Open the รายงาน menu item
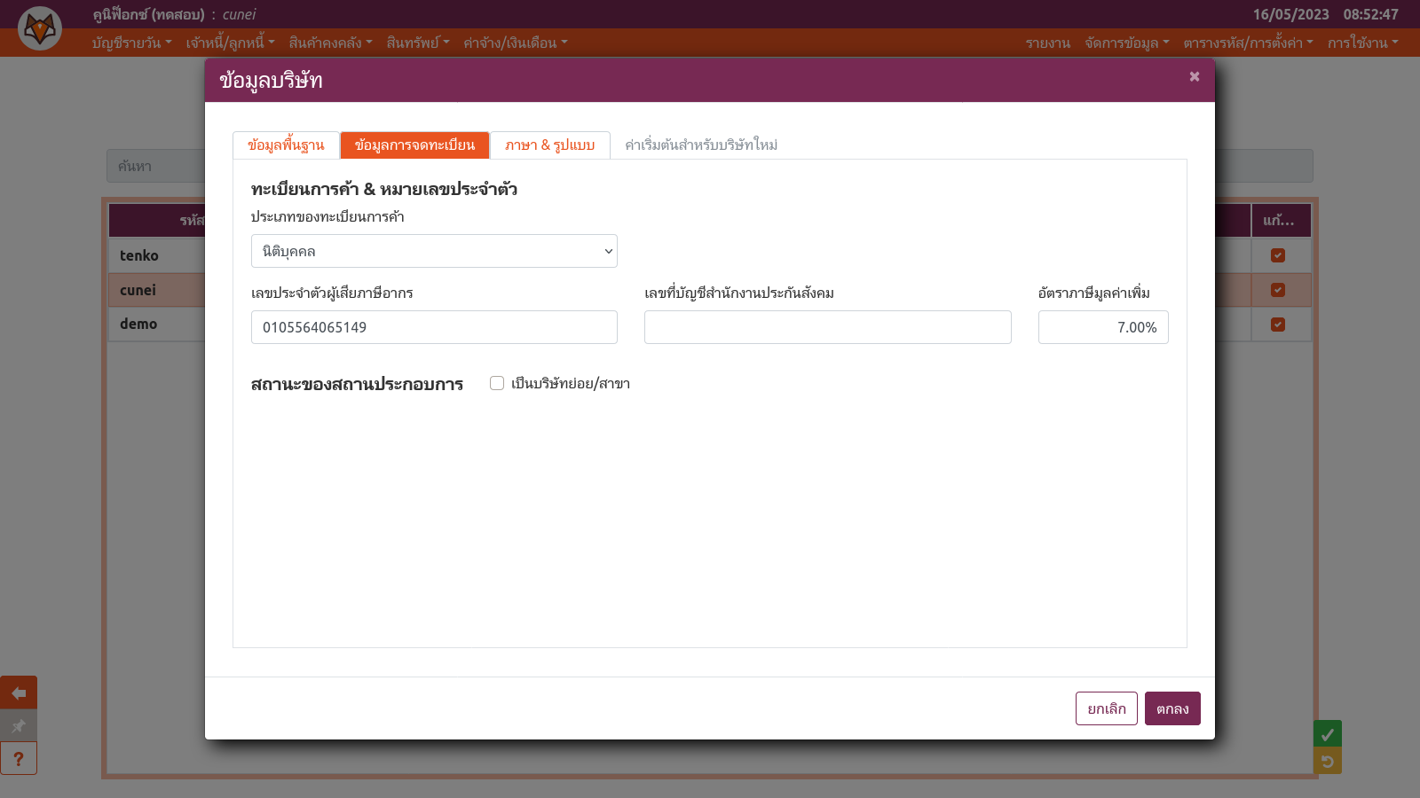 coord(1047,43)
